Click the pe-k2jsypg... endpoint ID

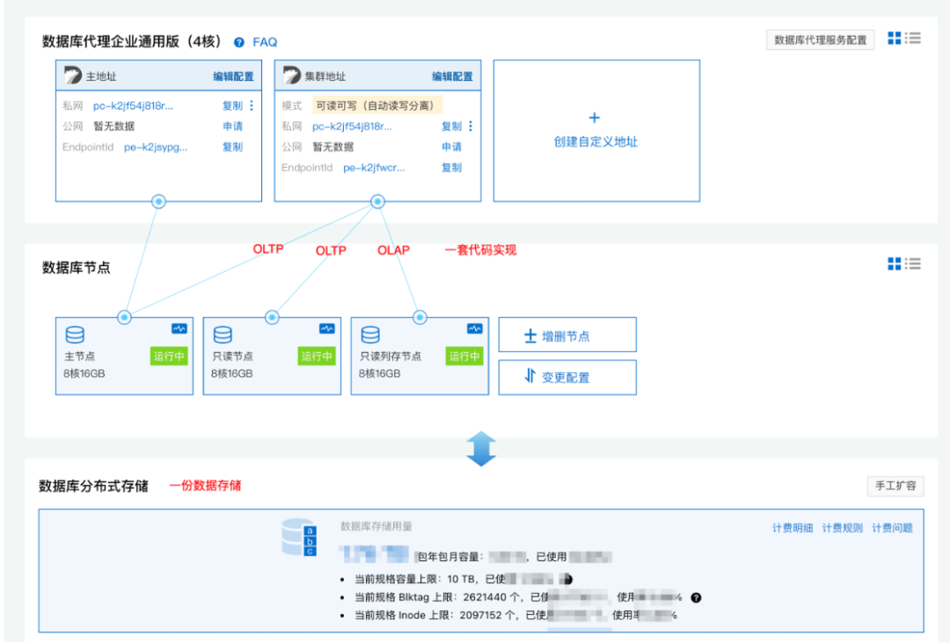tap(156, 147)
